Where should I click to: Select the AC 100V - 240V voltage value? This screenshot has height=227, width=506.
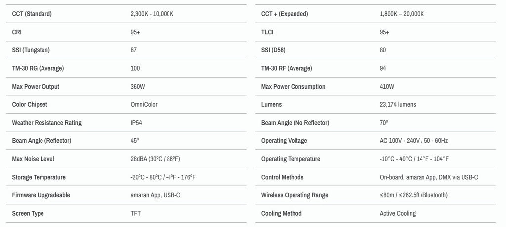(x=414, y=141)
